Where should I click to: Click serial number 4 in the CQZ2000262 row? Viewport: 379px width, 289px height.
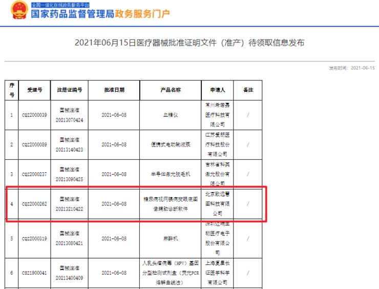(x=12, y=204)
